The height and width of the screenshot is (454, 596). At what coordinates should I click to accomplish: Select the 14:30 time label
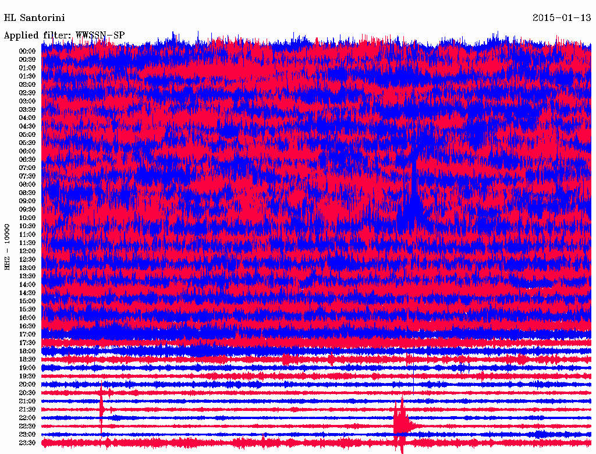point(27,293)
